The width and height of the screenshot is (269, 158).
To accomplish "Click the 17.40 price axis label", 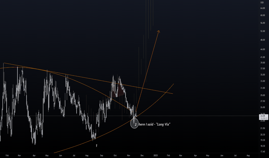I will 263,151.
